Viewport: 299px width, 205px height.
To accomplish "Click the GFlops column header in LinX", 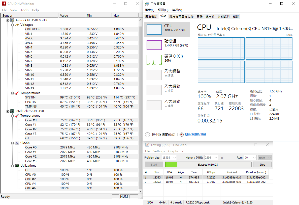I will point(211,172).
